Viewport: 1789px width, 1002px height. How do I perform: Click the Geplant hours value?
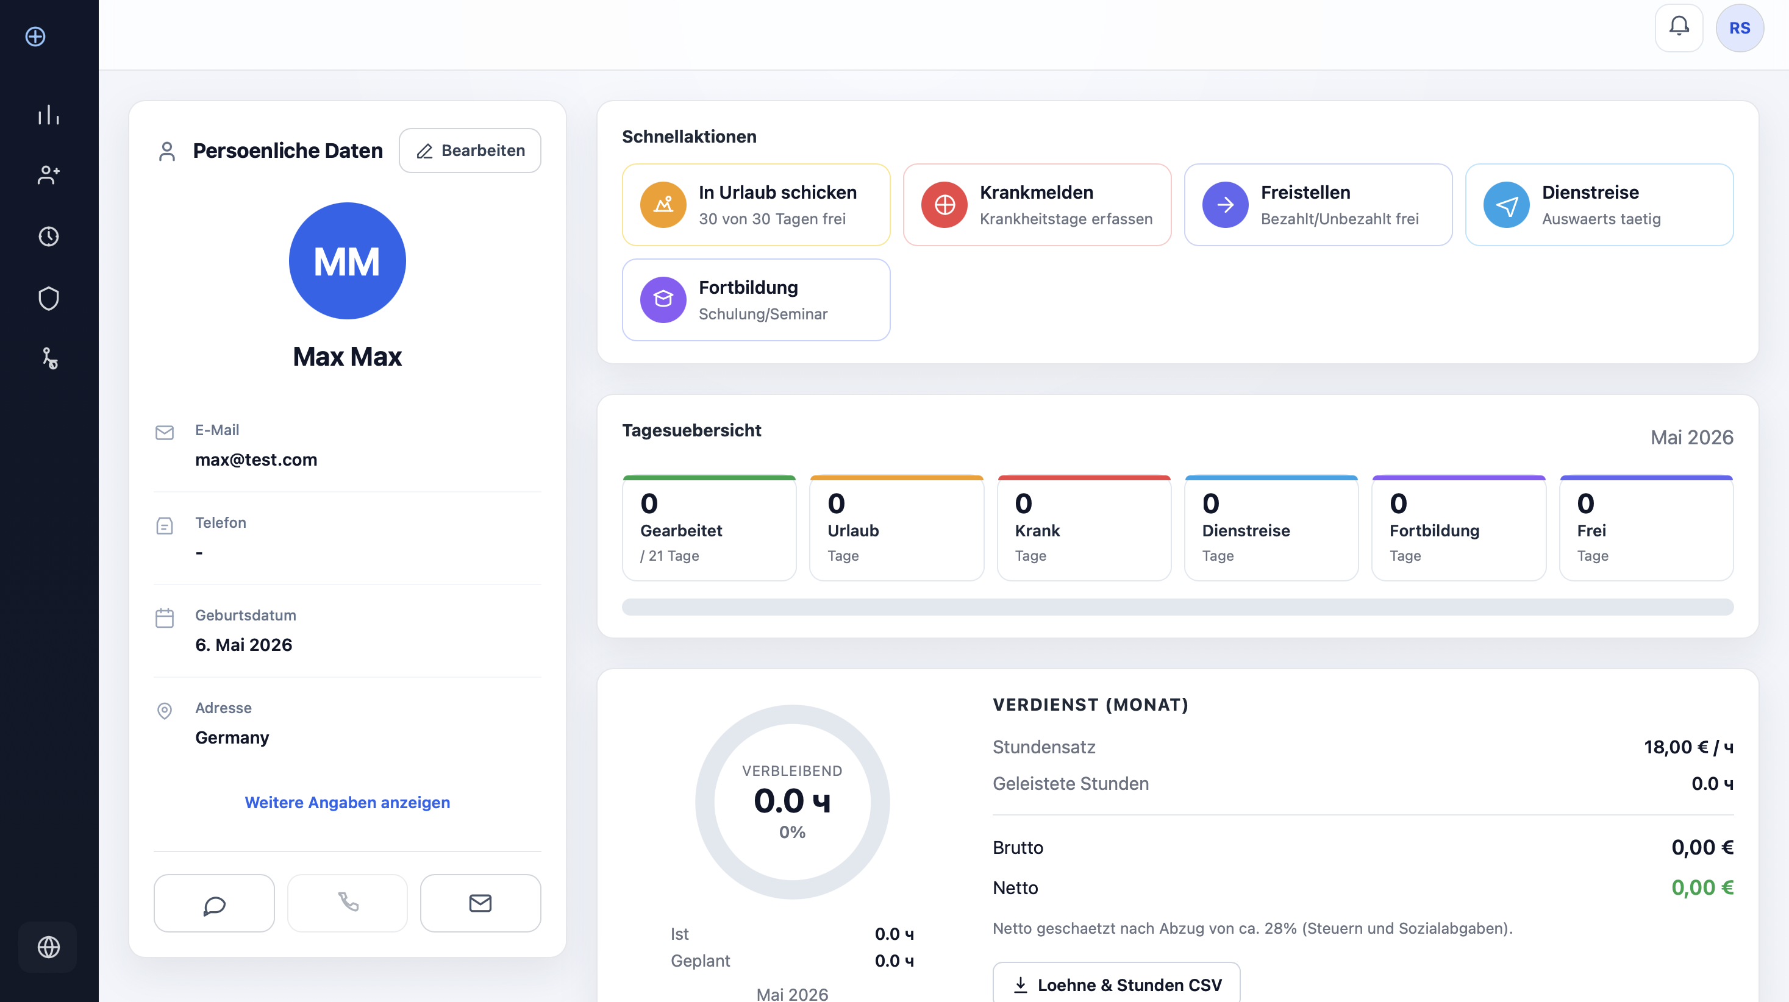click(894, 961)
